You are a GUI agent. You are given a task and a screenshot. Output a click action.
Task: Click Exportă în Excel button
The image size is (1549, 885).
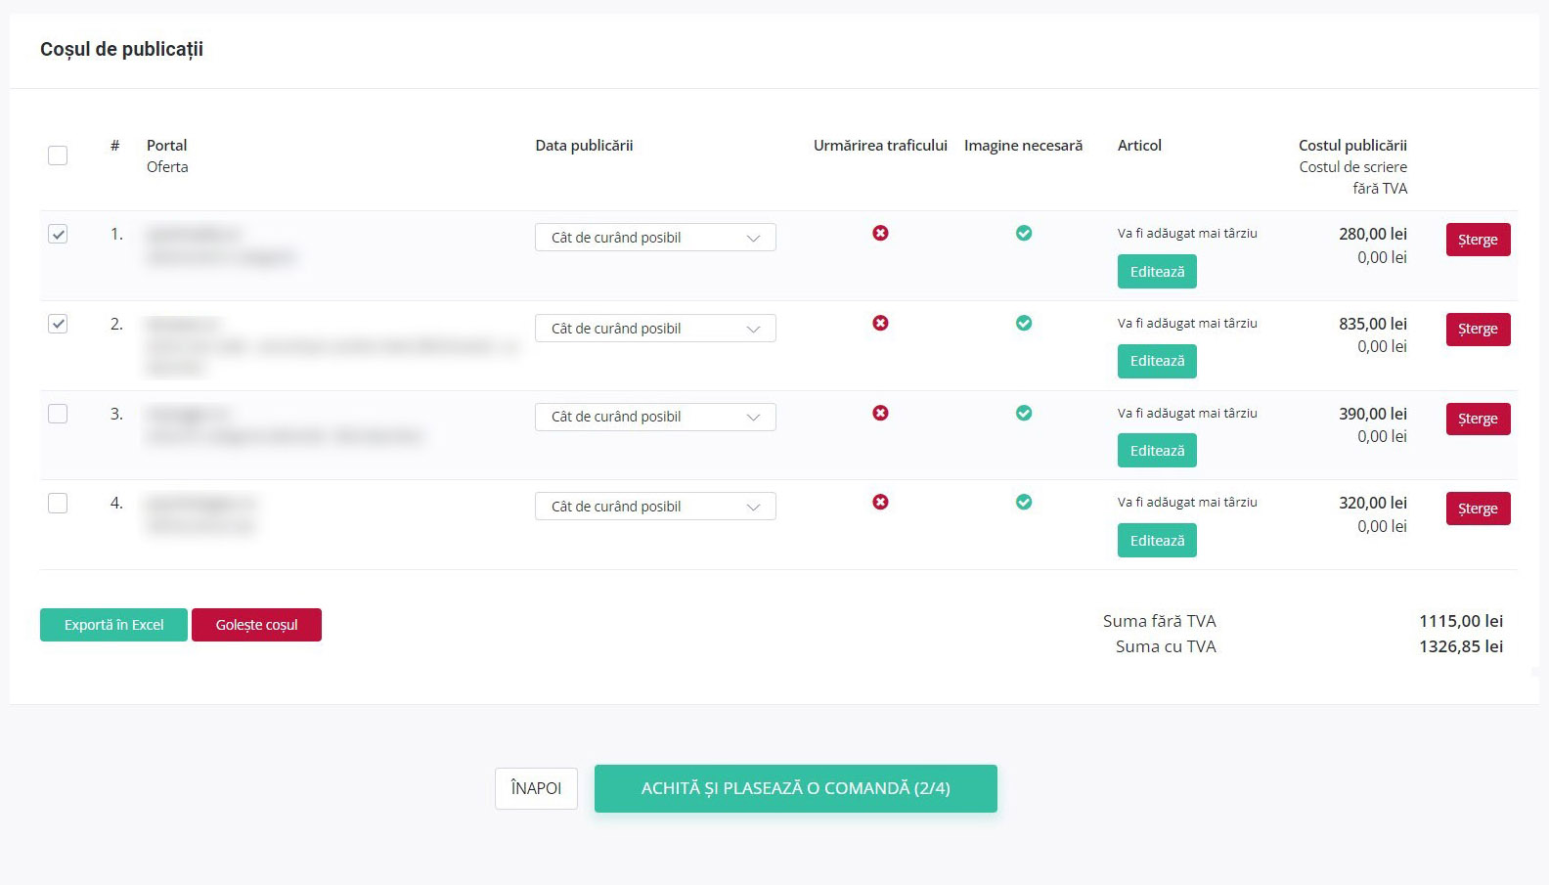click(x=113, y=625)
